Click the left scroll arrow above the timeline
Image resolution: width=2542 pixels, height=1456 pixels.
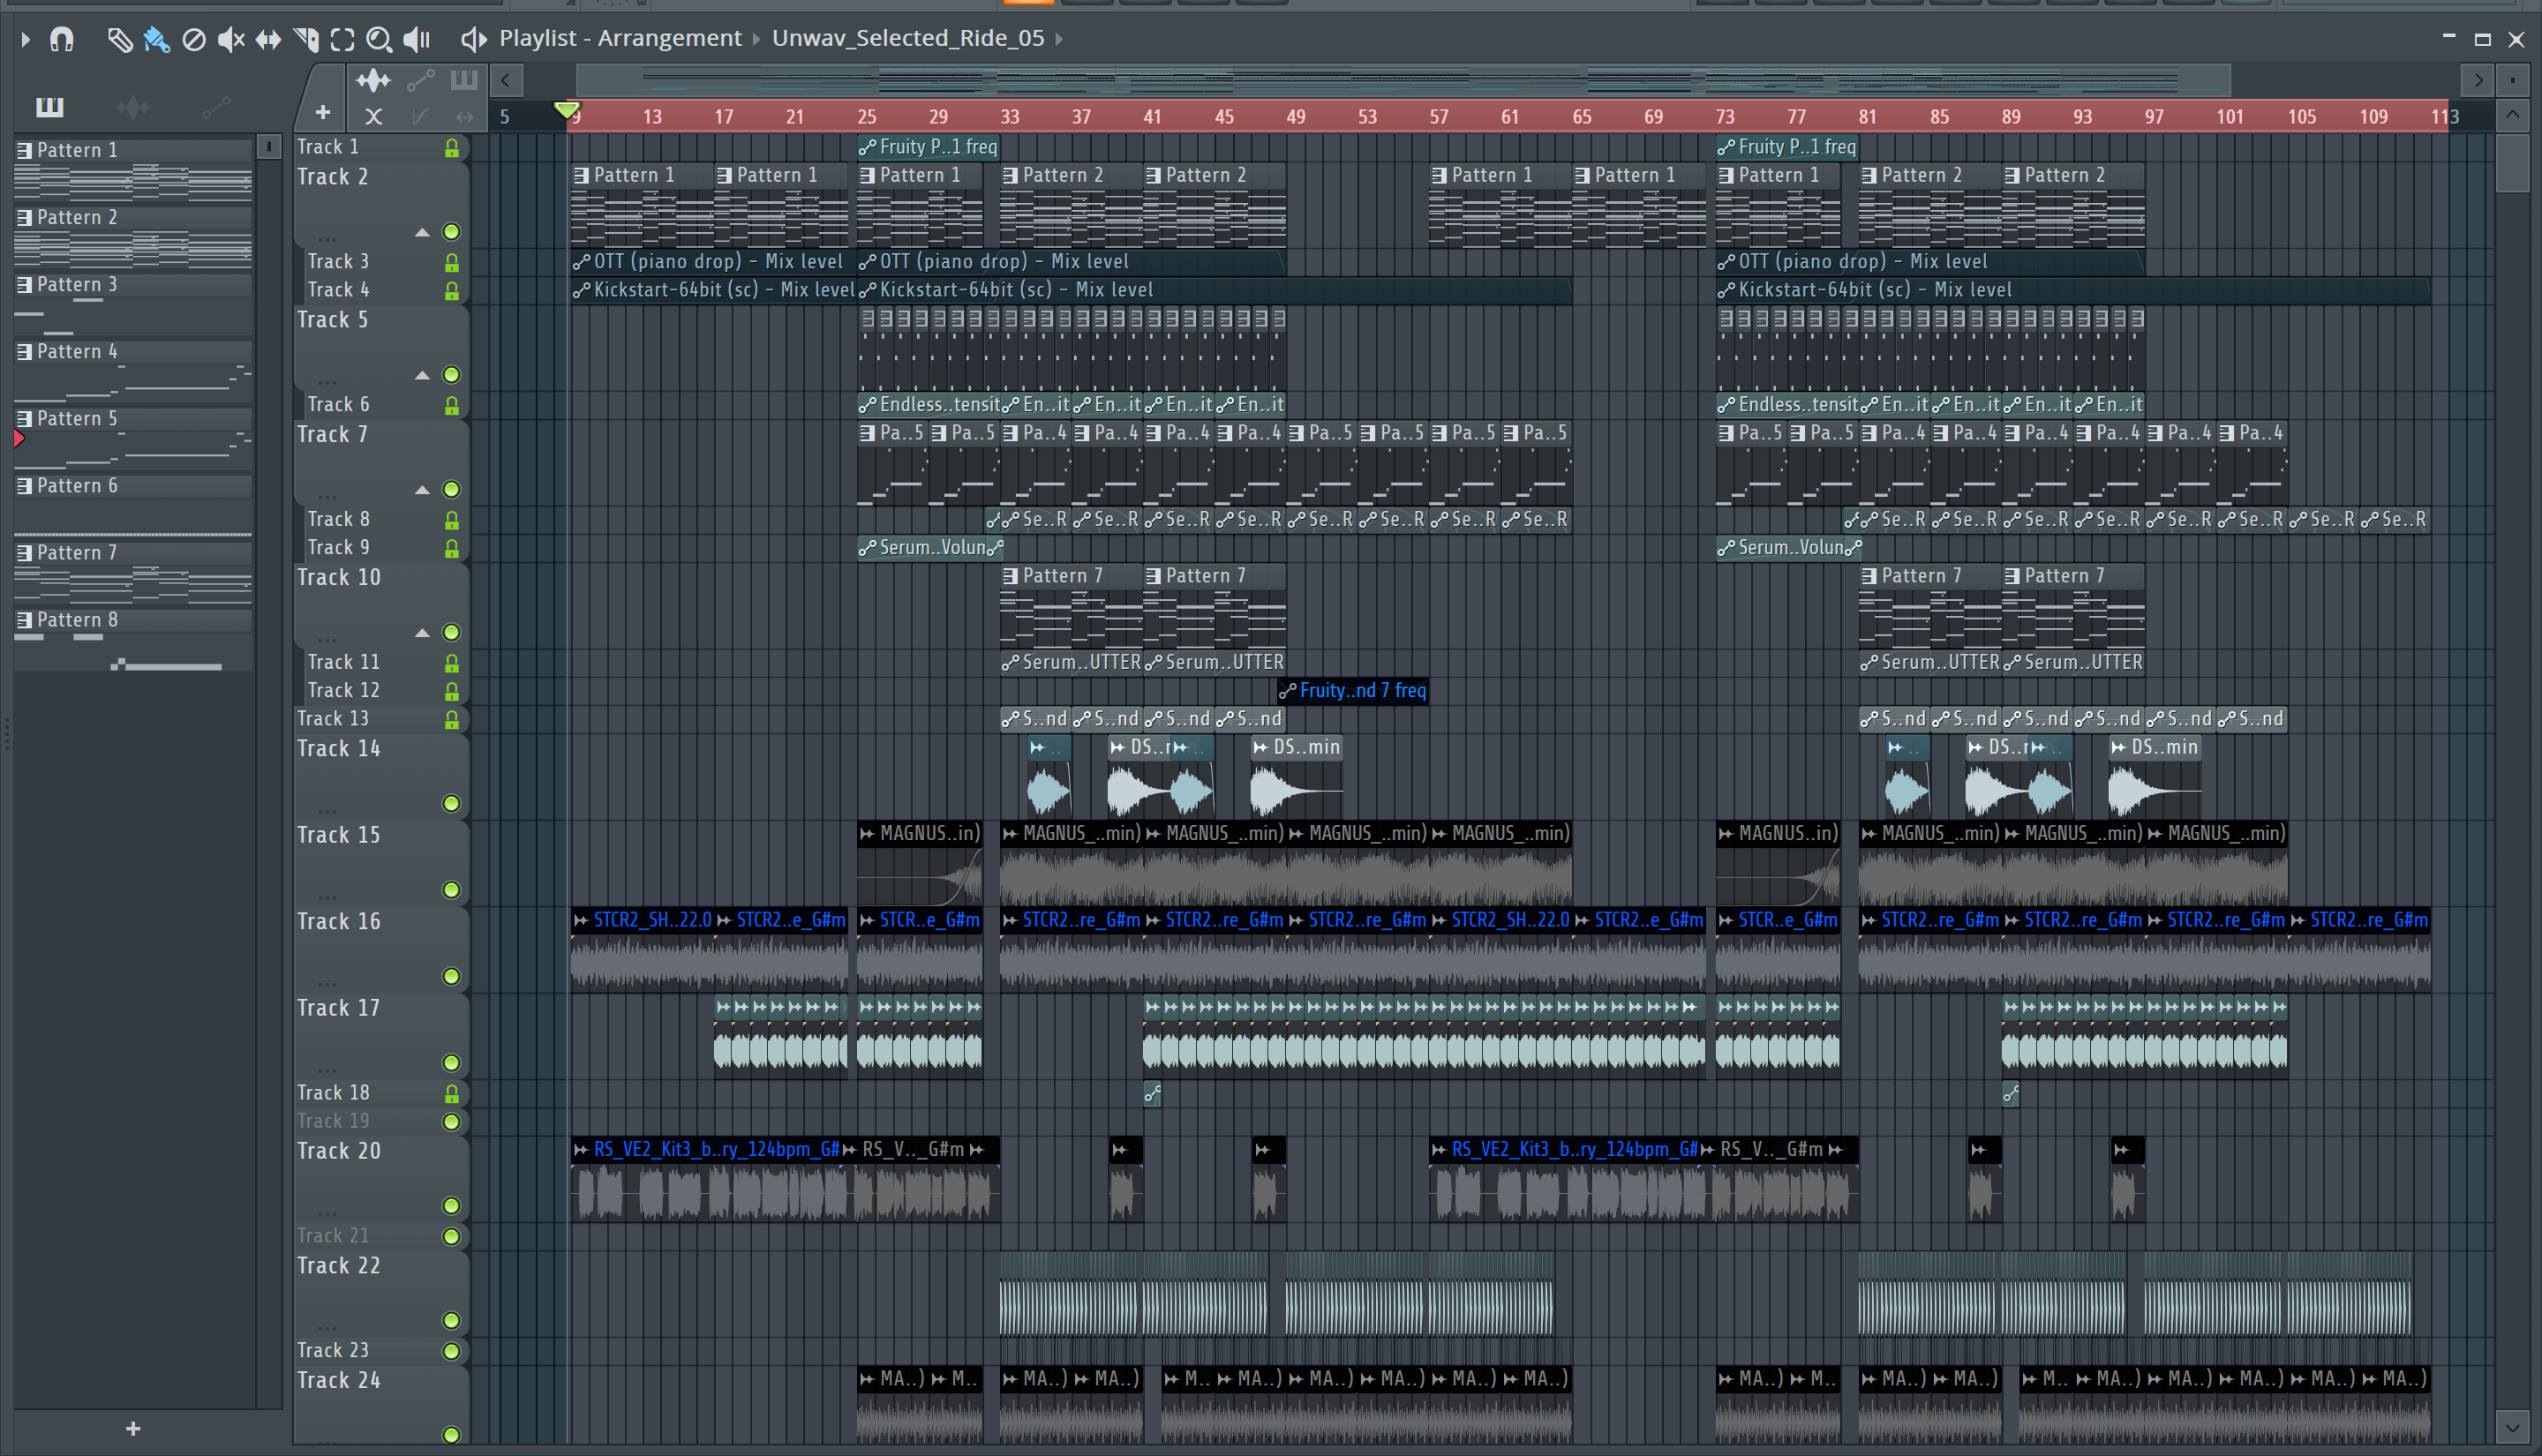(x=506, y=80)
